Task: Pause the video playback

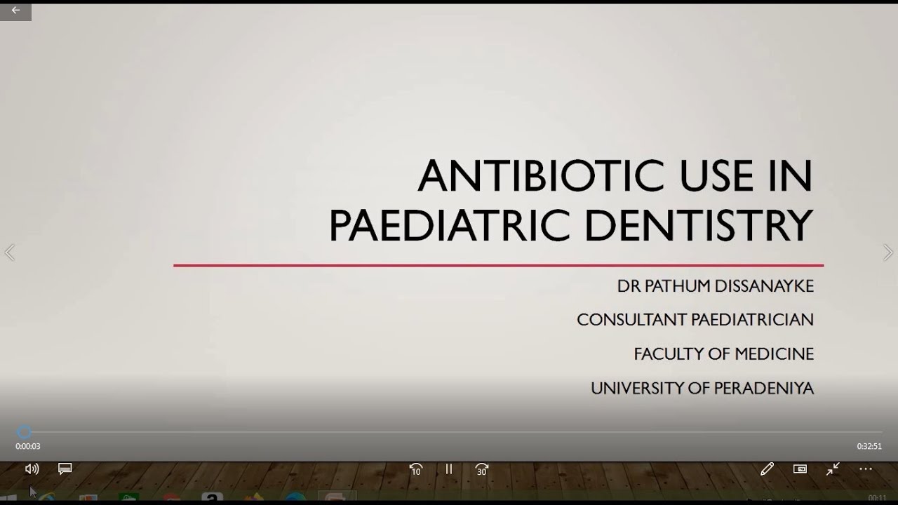Action: pos(449,469)
